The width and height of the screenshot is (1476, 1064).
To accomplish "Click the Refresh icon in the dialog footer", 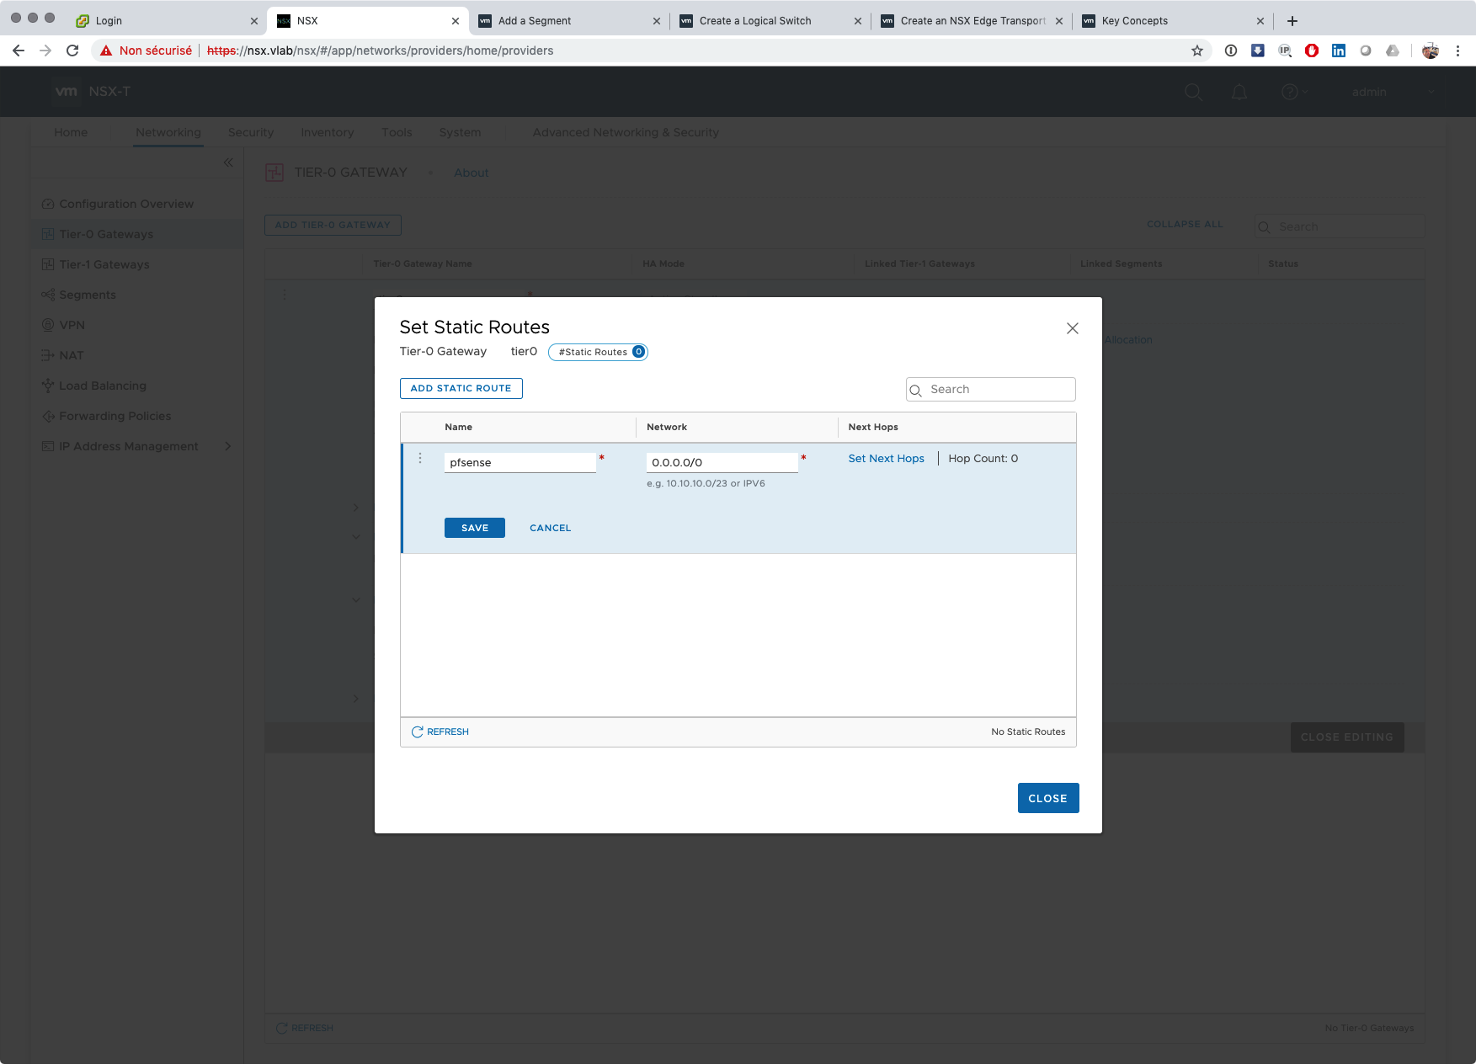I will coord(418,732).
